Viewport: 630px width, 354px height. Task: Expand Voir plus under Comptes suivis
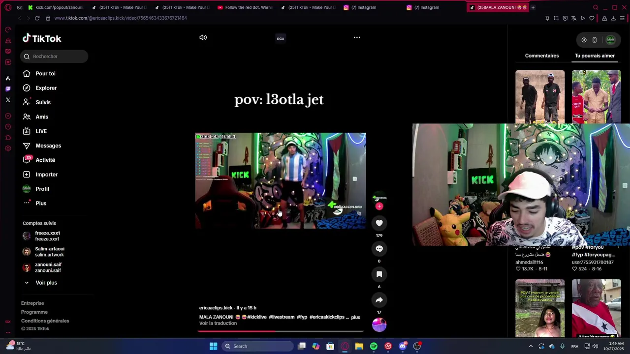tap(46, 283)
